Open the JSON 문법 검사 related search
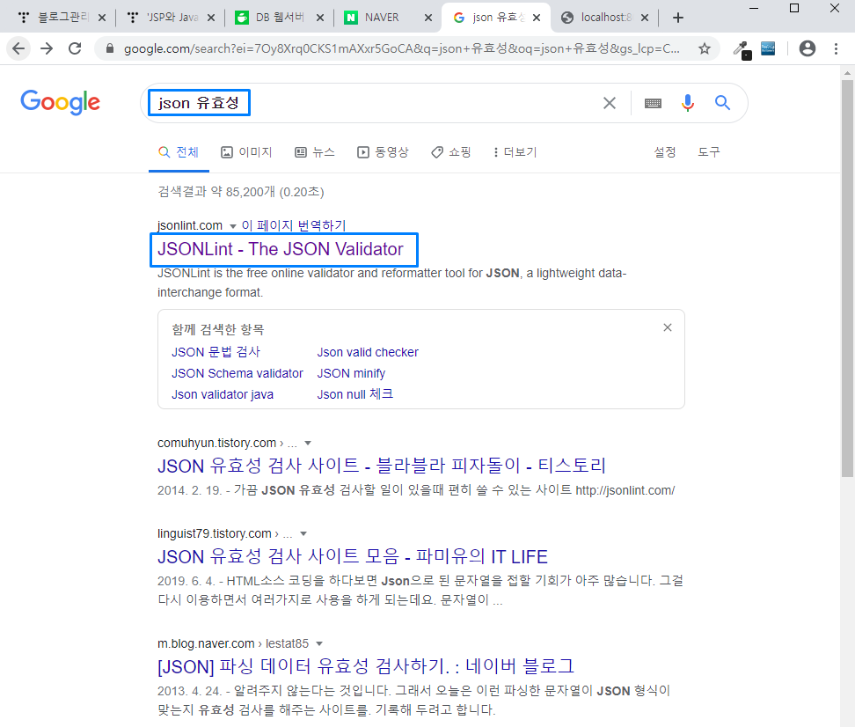The height and width of the screenshot is (727, 855). [216, 352]
